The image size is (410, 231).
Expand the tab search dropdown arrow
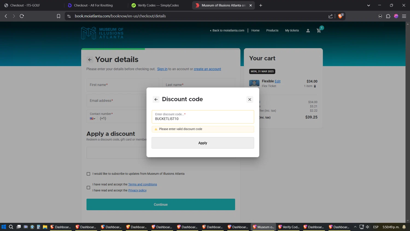pos(368,5)
